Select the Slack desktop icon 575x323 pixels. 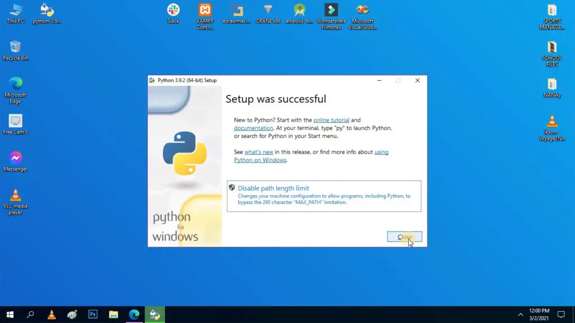[x=173, y=13]
